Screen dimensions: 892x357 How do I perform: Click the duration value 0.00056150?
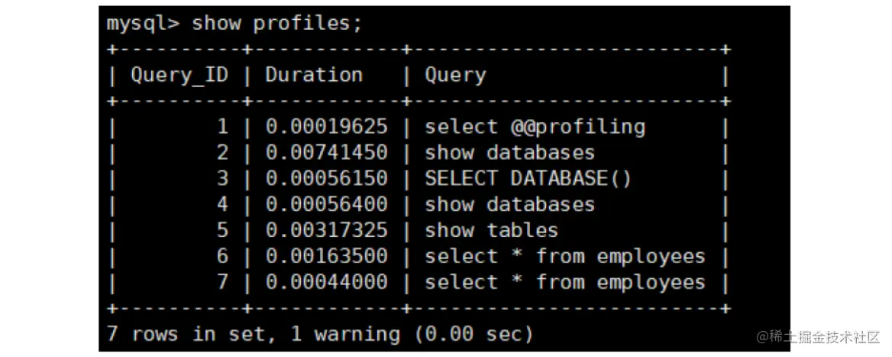point(326,179)
